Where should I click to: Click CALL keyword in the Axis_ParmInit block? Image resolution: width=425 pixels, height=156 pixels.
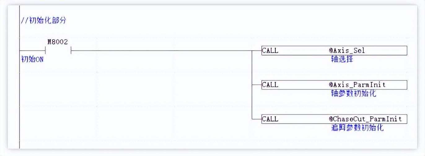(x=270, y=85)
